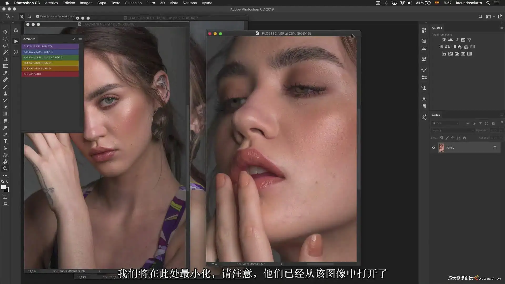
Task: Select the Eraser tool
Action: 5,107
